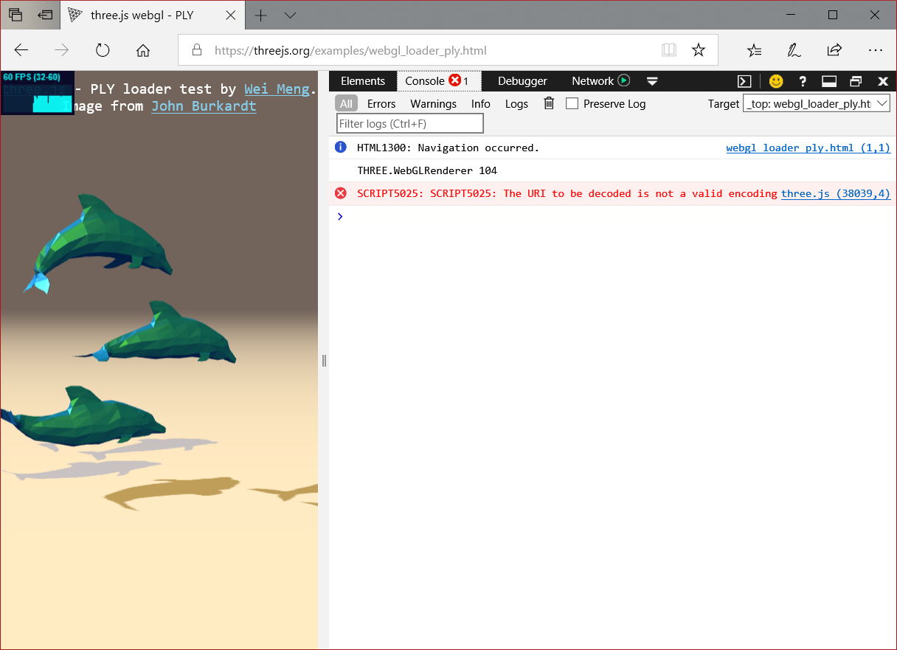Refresh the current page

coord(103,50)
